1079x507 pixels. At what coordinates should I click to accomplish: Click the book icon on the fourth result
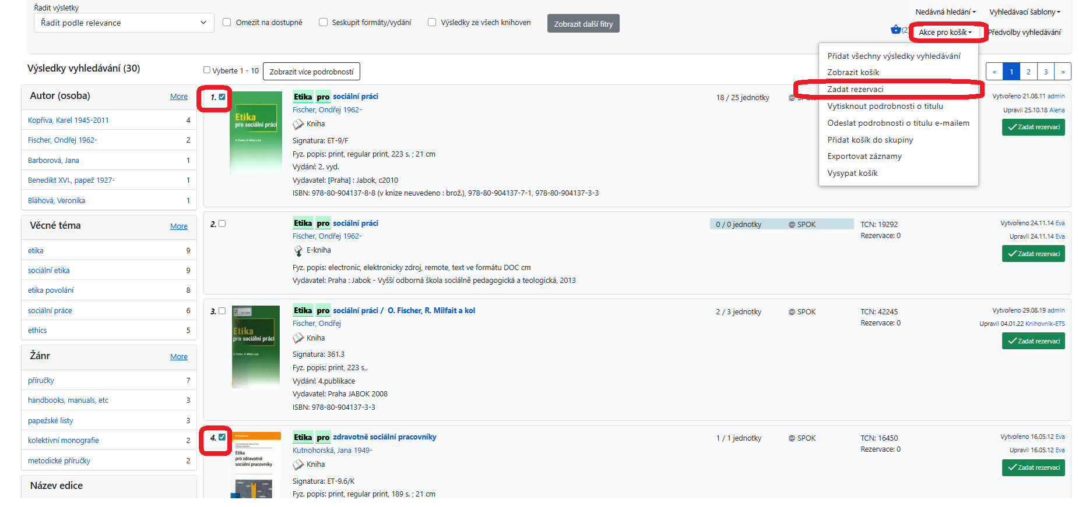(x=298, y=465)
